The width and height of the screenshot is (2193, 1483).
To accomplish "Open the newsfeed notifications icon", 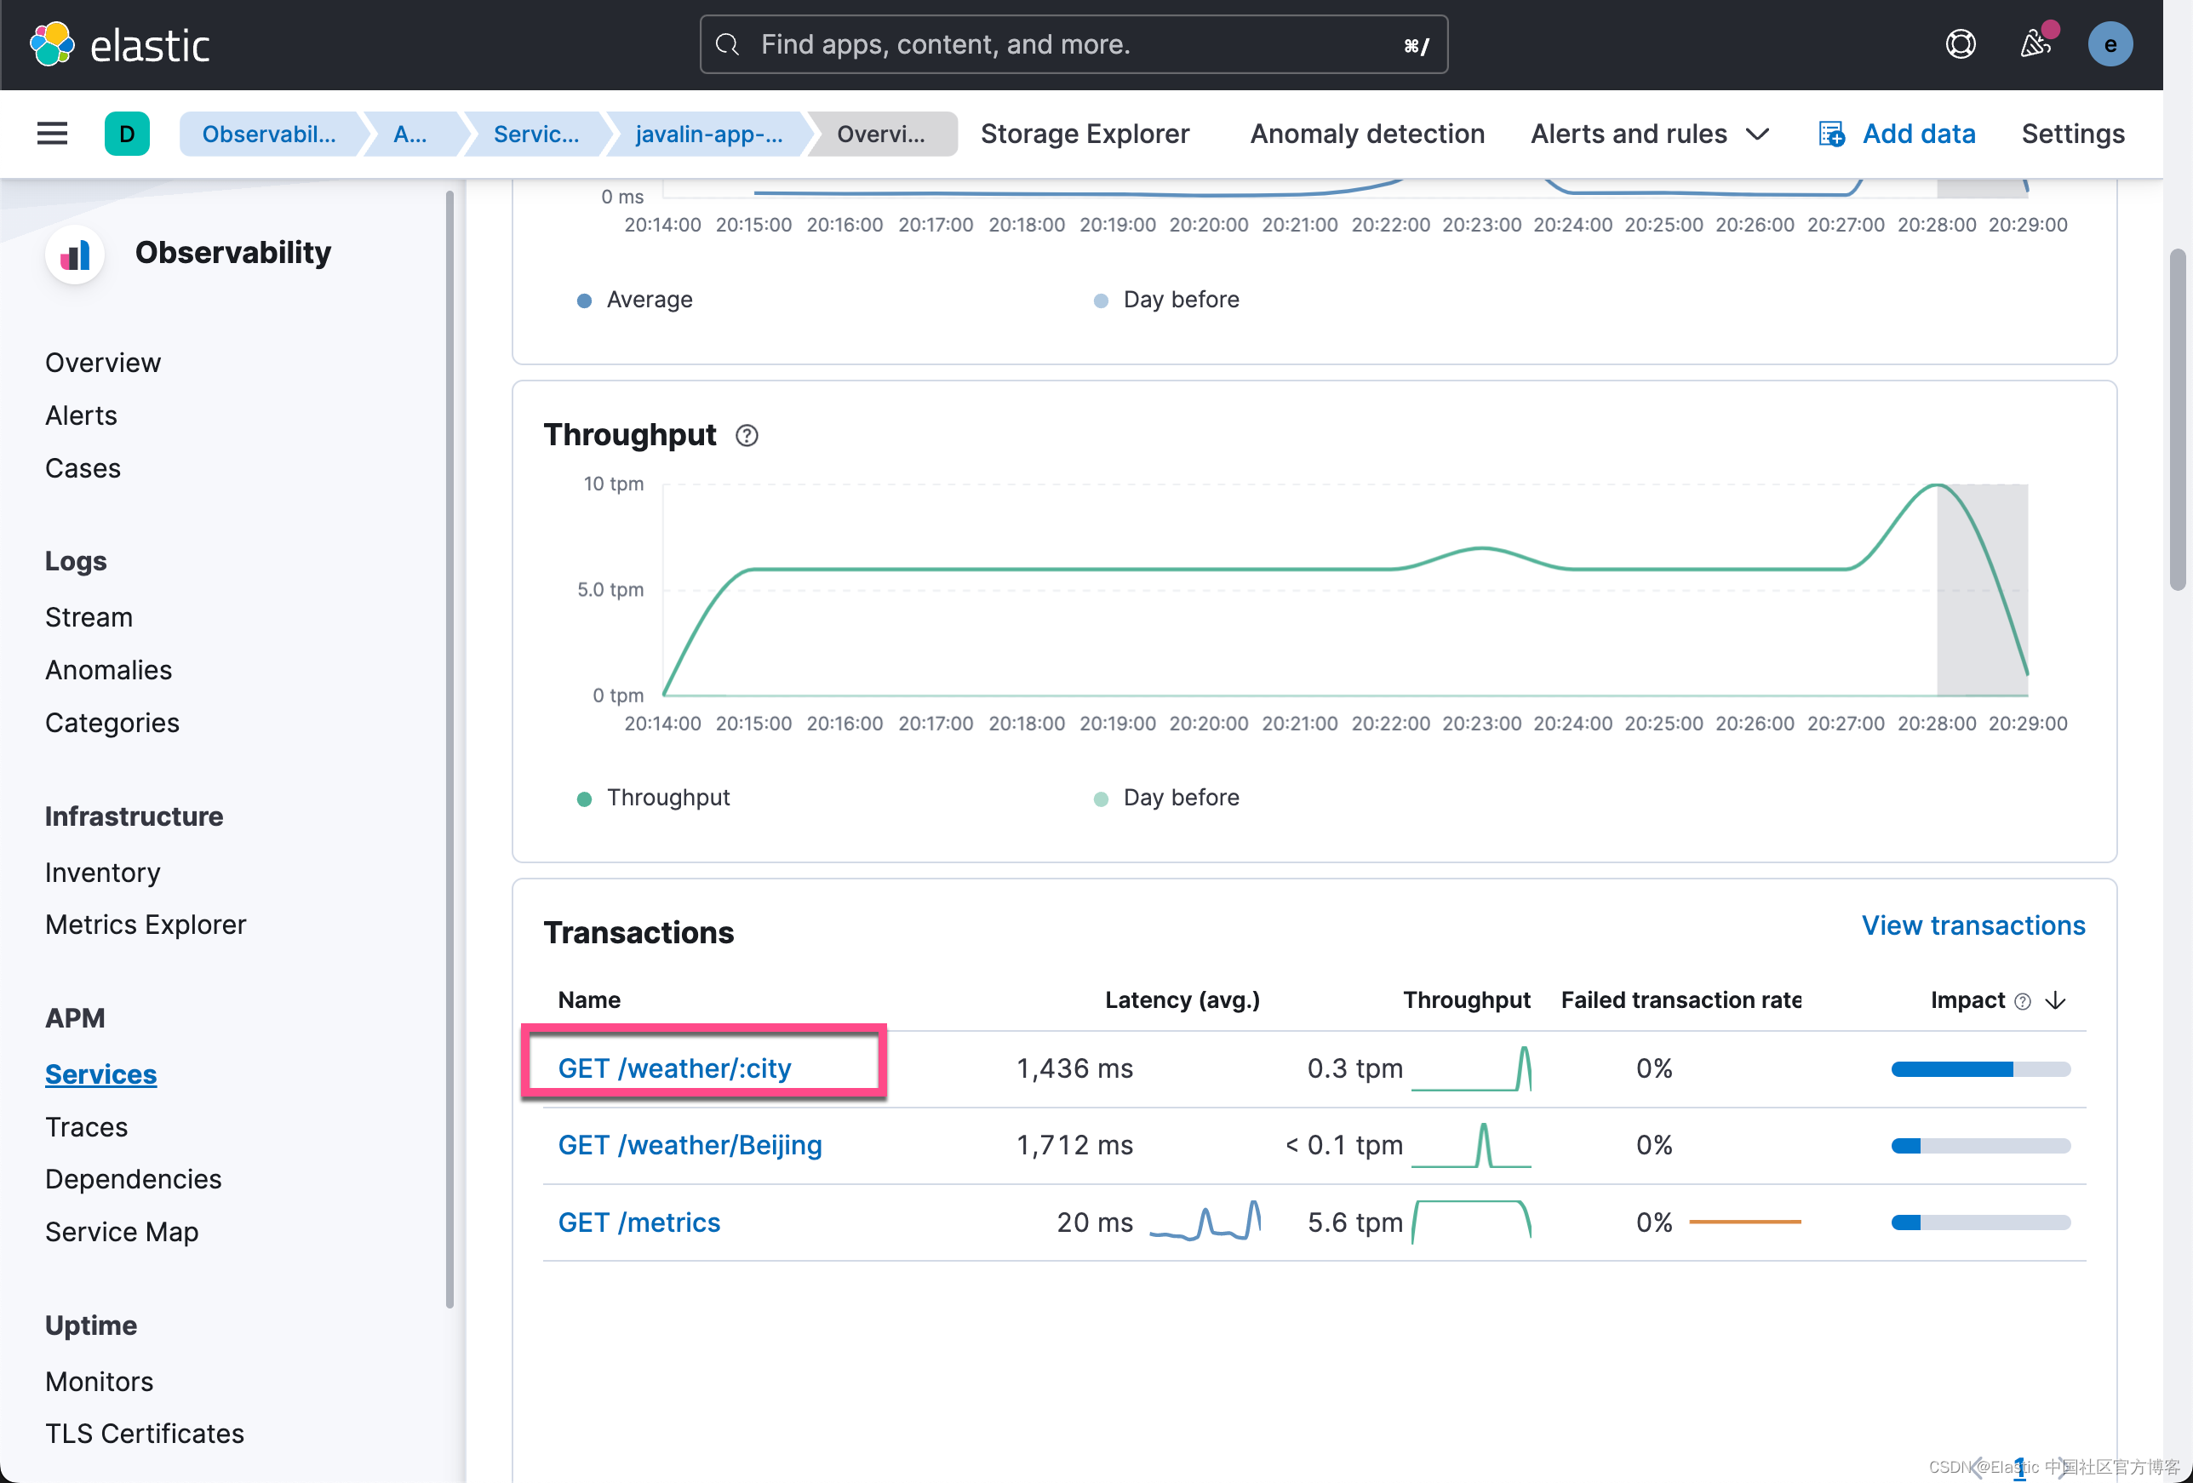I will 2035,44.
